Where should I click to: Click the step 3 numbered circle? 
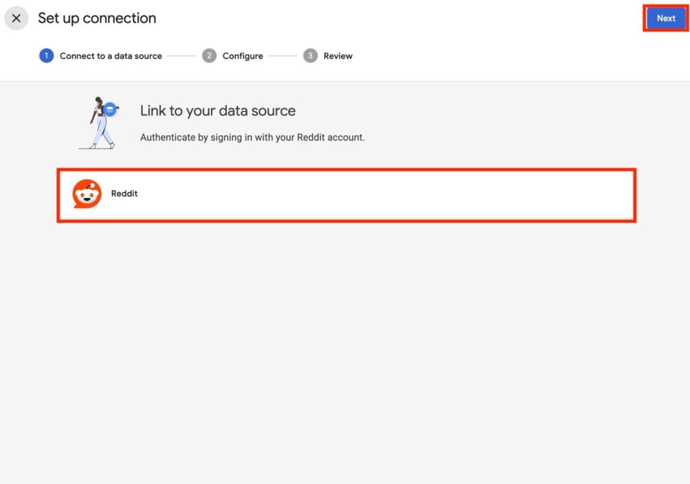tap(311, 56)
